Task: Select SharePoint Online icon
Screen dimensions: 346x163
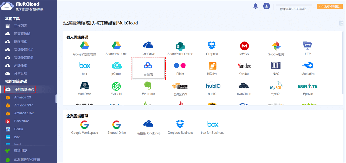Action: click(180, 46)
